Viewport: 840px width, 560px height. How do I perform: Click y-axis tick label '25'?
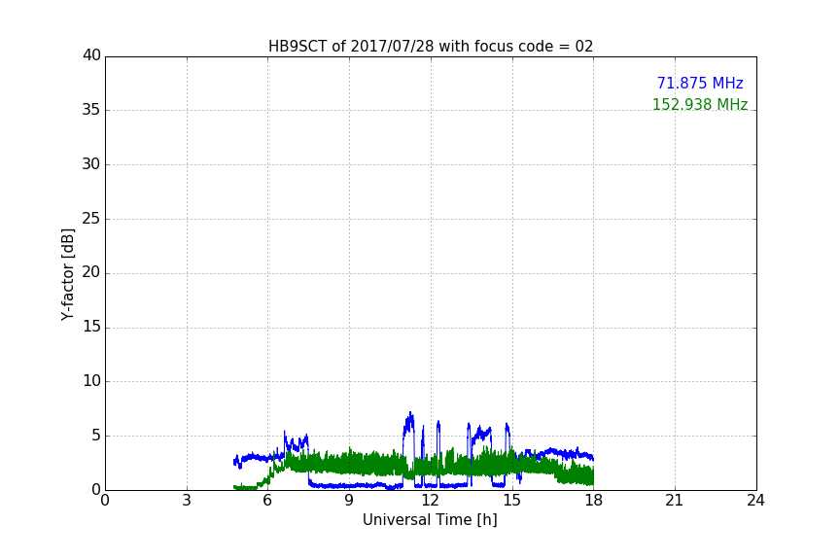coord(91,219)
